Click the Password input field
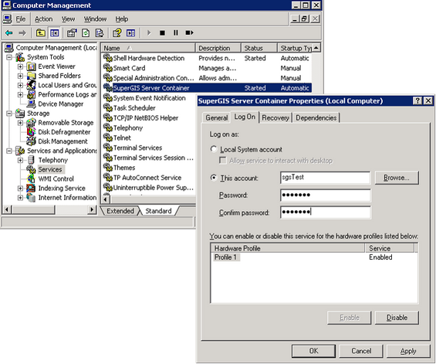 325,195
